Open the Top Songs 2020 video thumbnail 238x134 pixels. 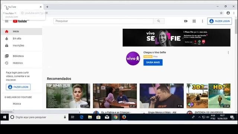click(x=68, y=96)
